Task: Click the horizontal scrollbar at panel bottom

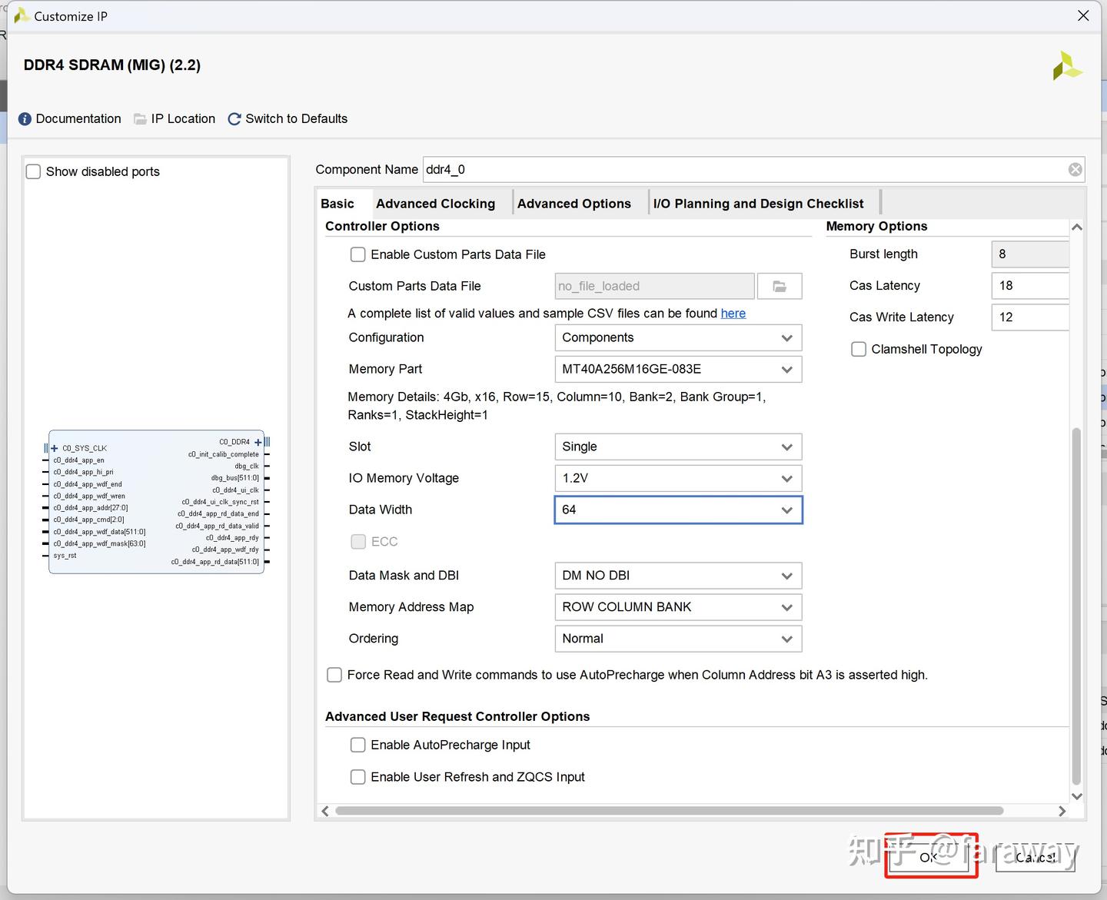Action: click(x=669, y=811)
